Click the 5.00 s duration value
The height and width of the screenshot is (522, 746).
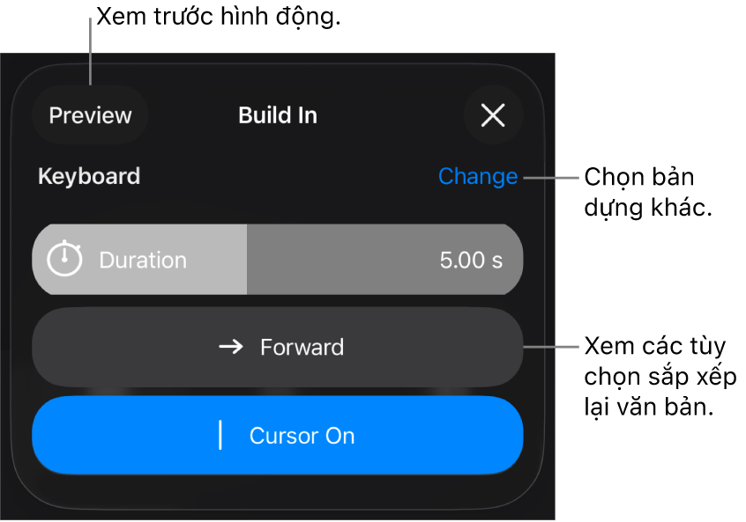tap(471, 261)
